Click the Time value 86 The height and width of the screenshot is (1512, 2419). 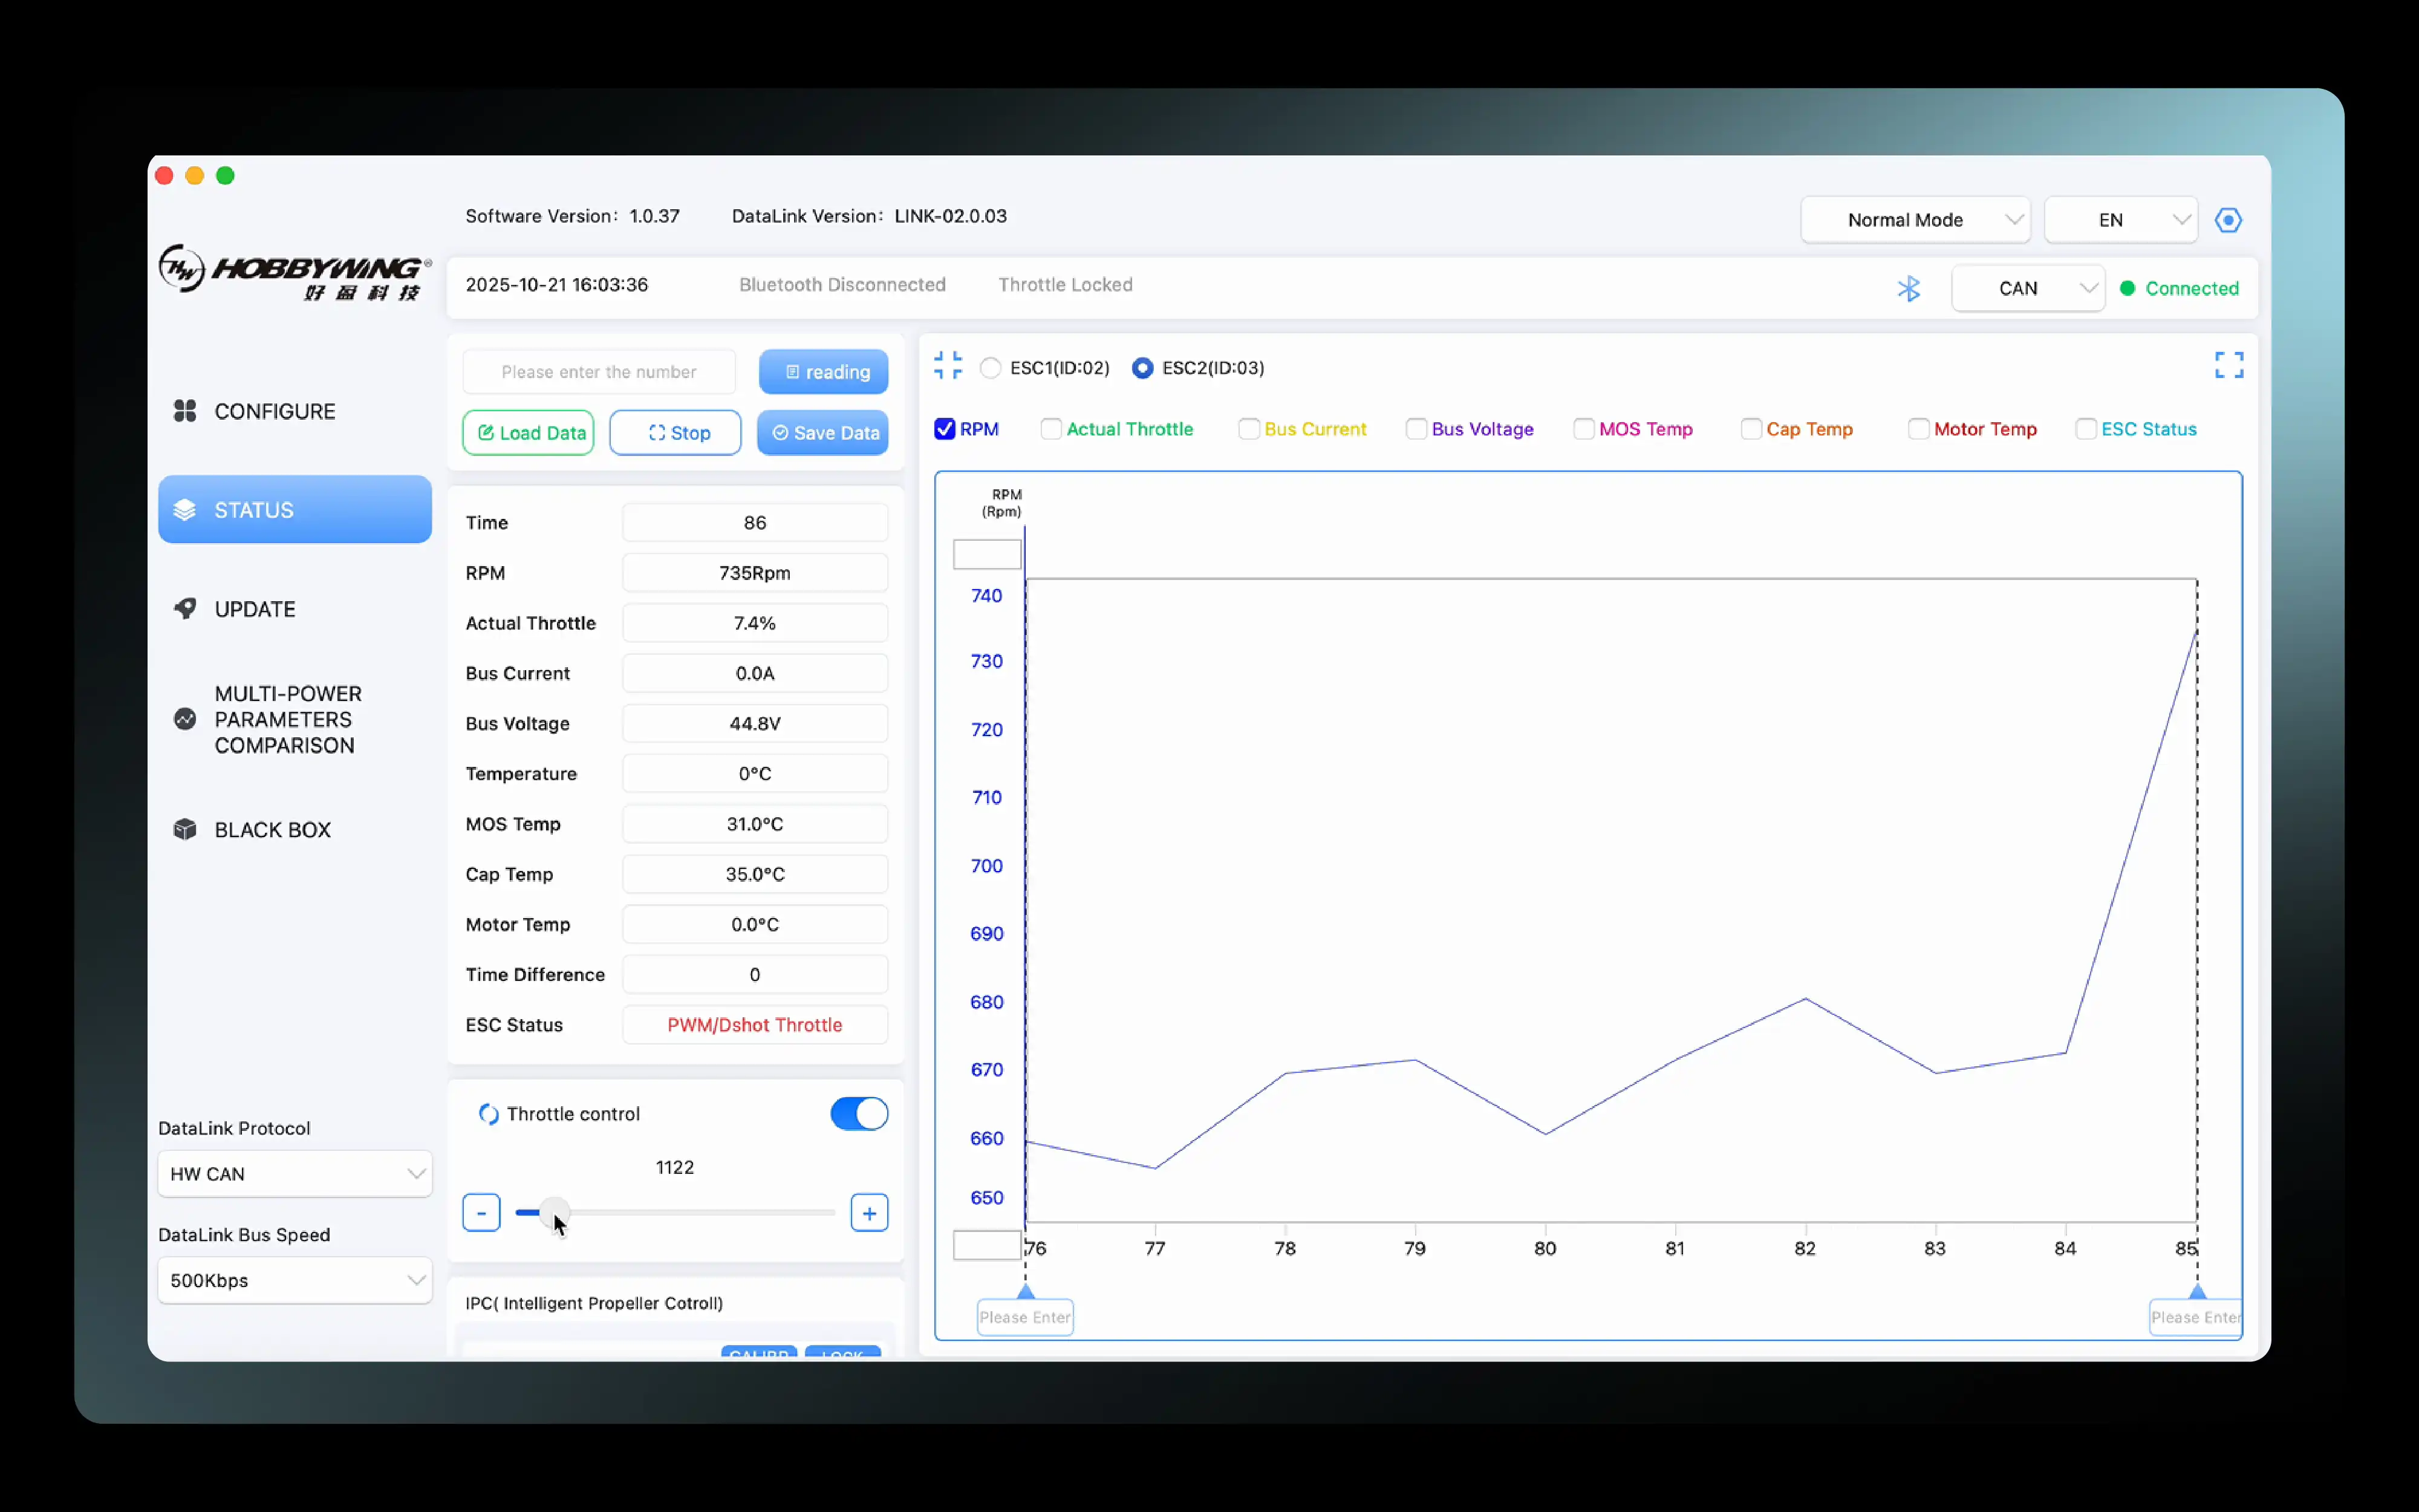pos(755,523)
